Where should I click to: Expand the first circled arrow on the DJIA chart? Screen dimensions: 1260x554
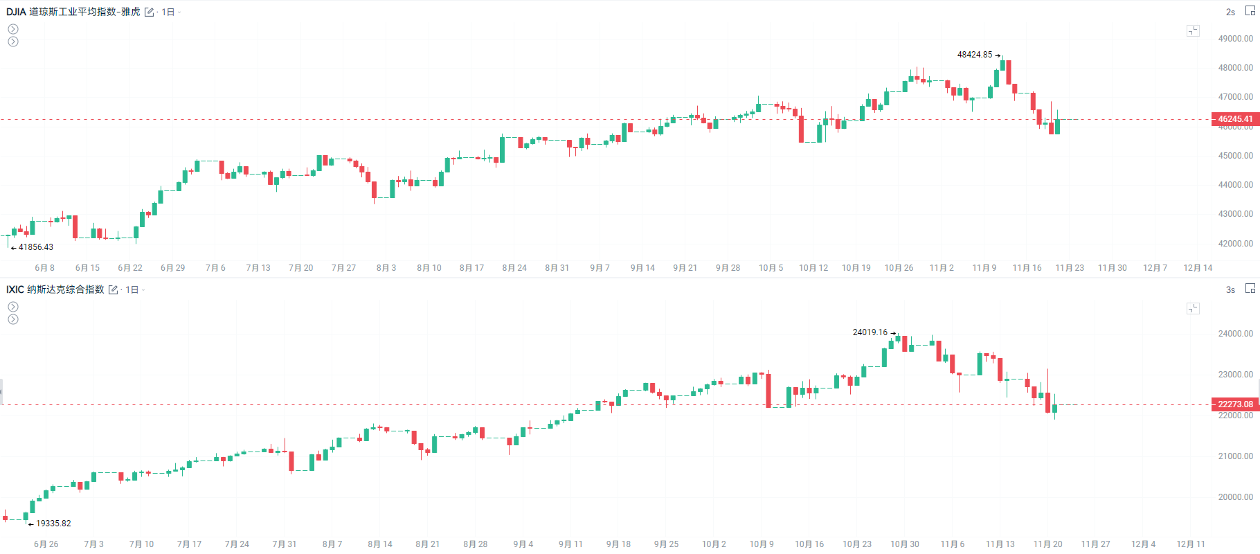pyautogui.click(x=13, y=29)
